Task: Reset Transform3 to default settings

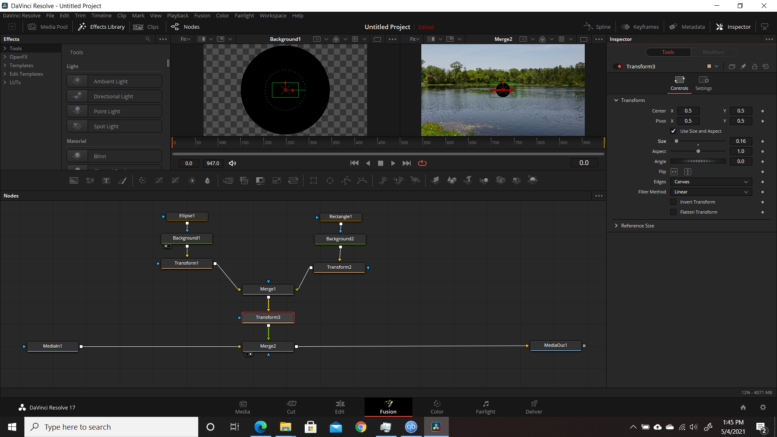Action: [766, 66]
